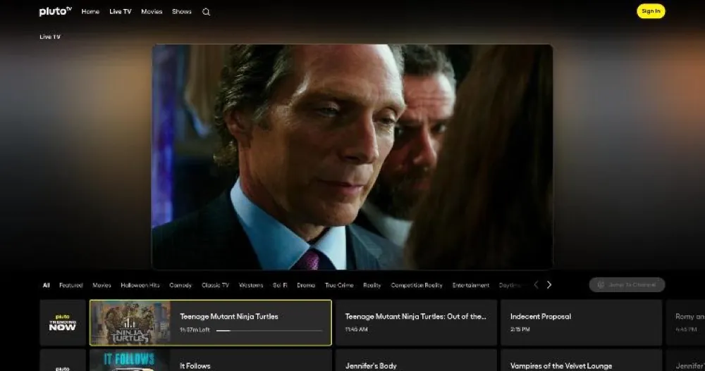The width and height of the screenshot is (705, 371).
Task: Click the live video player
Action: point(352,157)
